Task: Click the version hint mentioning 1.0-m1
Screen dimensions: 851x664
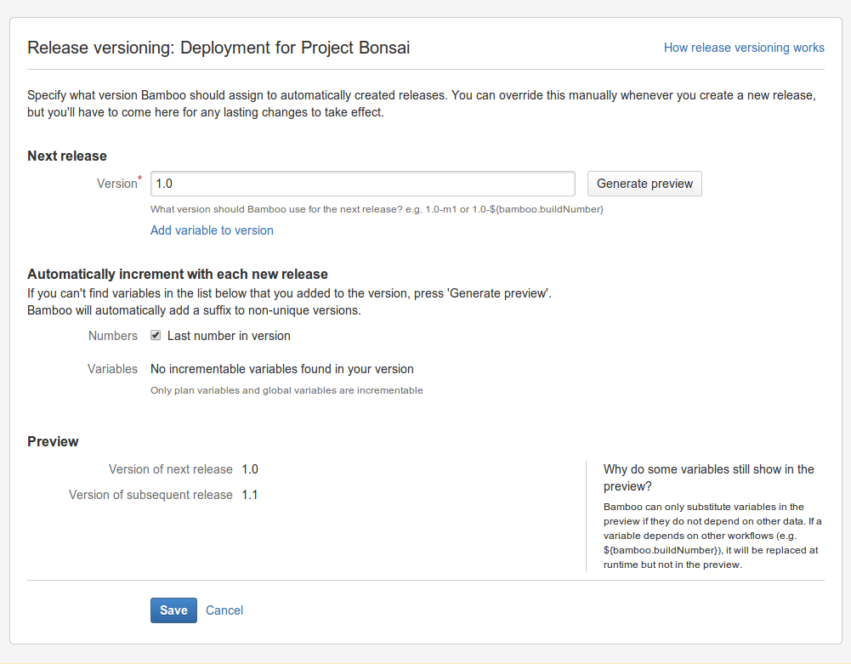Action: [x=377, y=209]
